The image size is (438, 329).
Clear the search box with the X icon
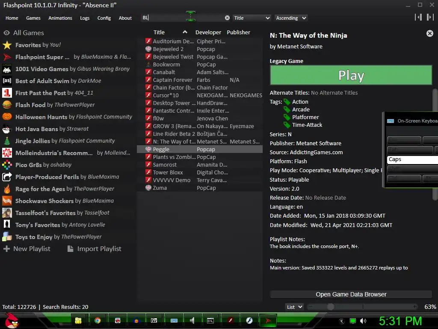click(227, 18)
